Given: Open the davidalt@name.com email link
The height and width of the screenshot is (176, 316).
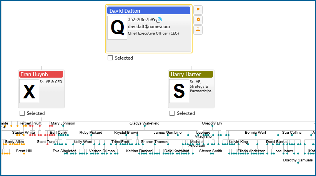Looking at the screenshot, I should 149,27.
